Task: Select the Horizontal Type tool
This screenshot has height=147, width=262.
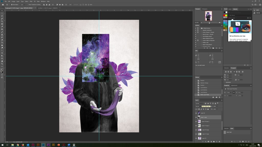Action: click(2, 53)
